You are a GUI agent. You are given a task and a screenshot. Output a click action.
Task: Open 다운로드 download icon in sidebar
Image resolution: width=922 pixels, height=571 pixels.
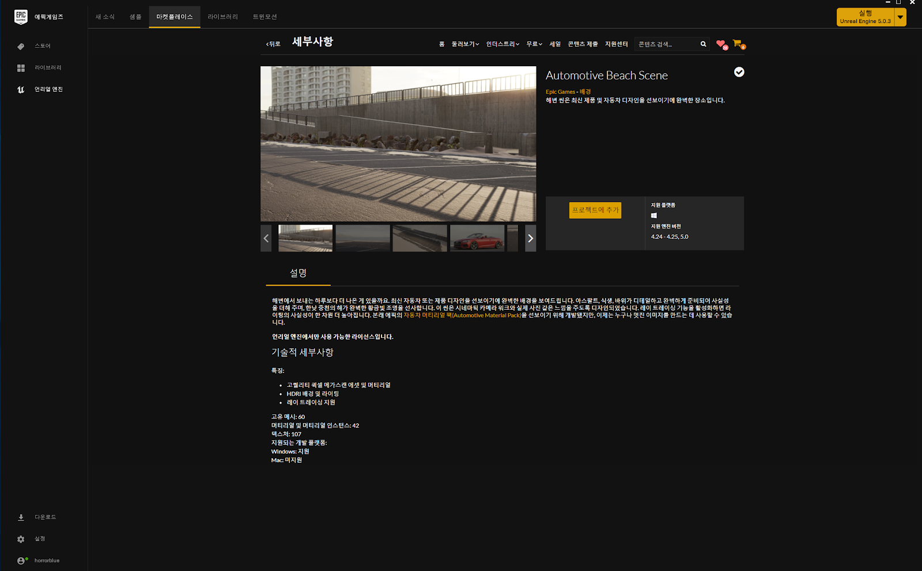[x=21, y=517]
